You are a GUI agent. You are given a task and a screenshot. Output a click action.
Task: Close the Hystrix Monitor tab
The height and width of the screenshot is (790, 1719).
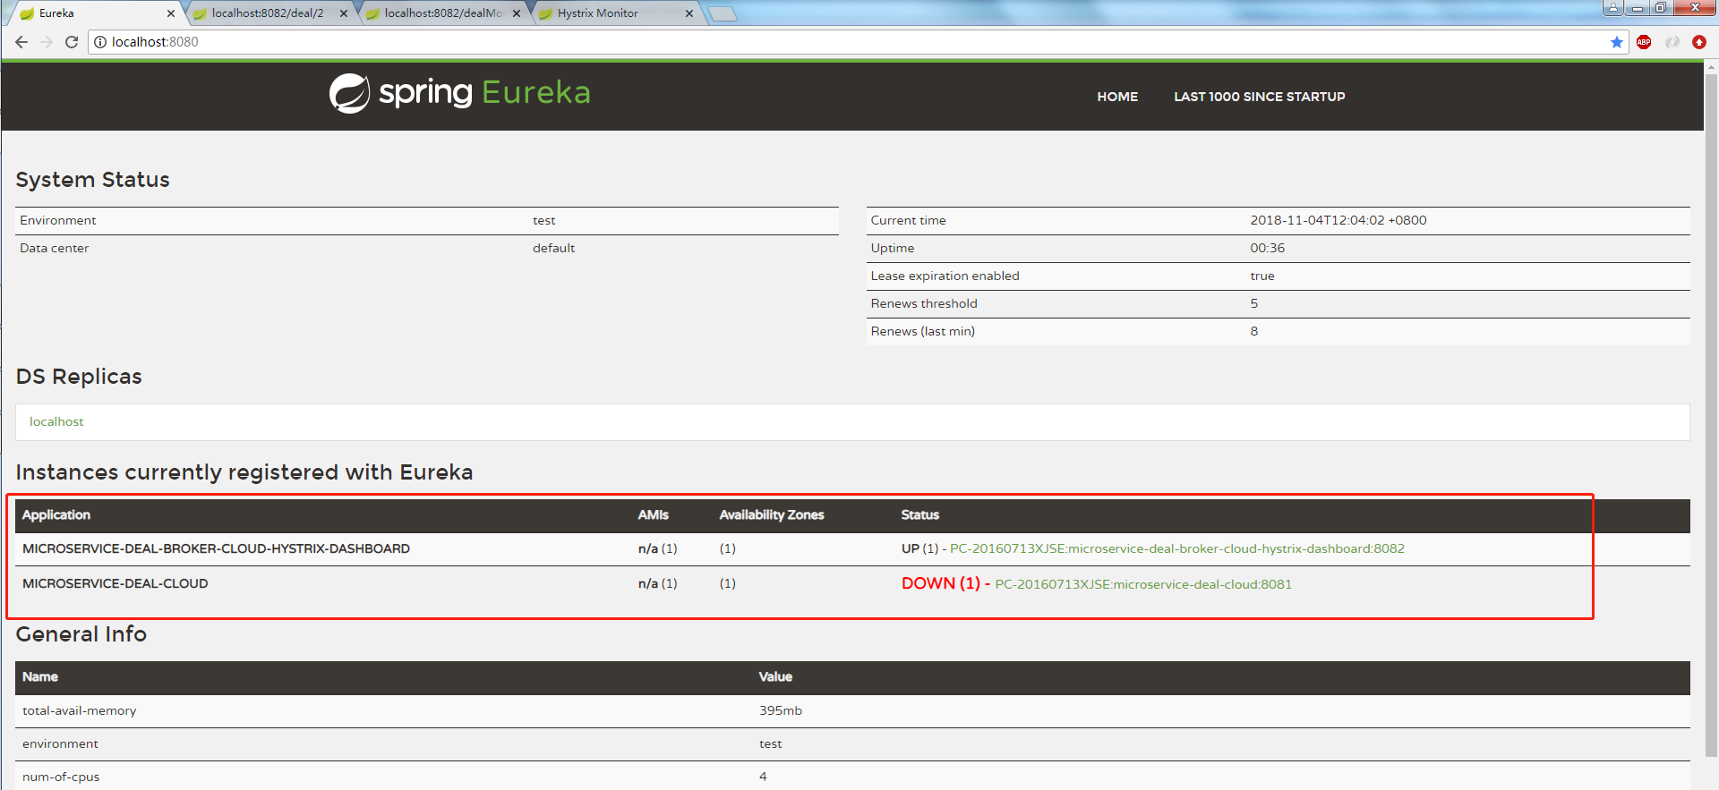point(689,13)
